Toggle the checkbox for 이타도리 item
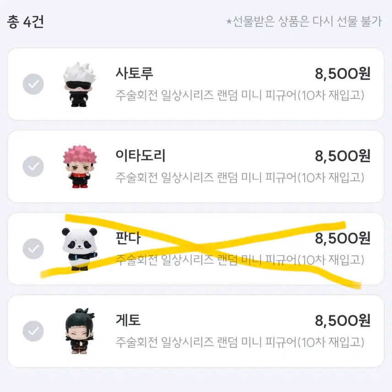Image resolution: width=392 pixels, height=392 pixels. [33, 166]
